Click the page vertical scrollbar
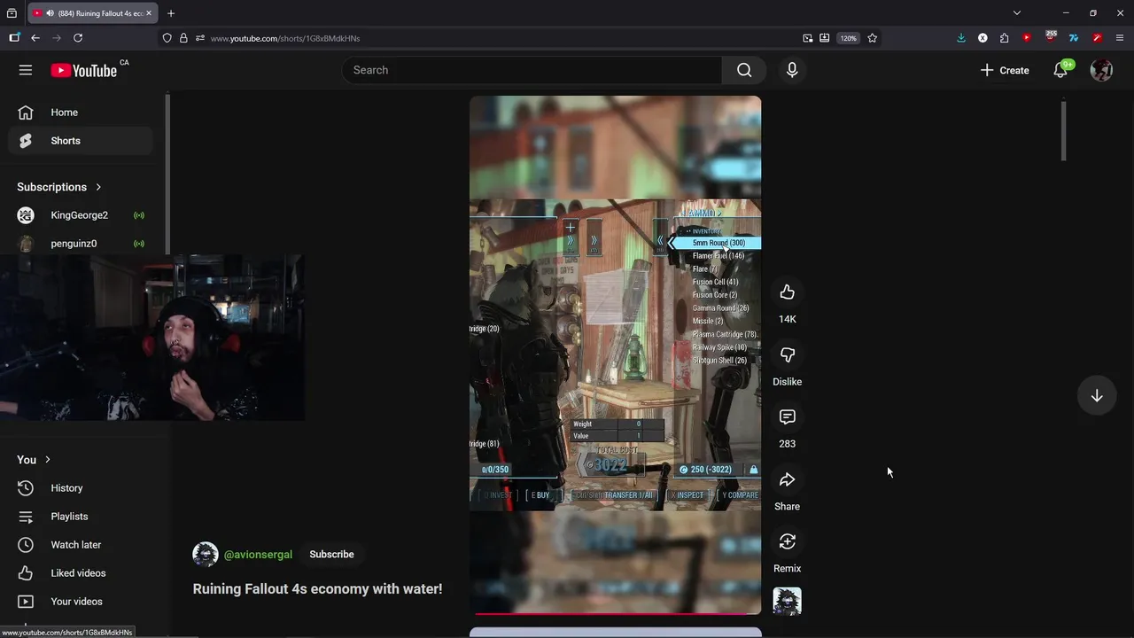This screenshot has width=1134, height=638. click(x=1064, y=131)
